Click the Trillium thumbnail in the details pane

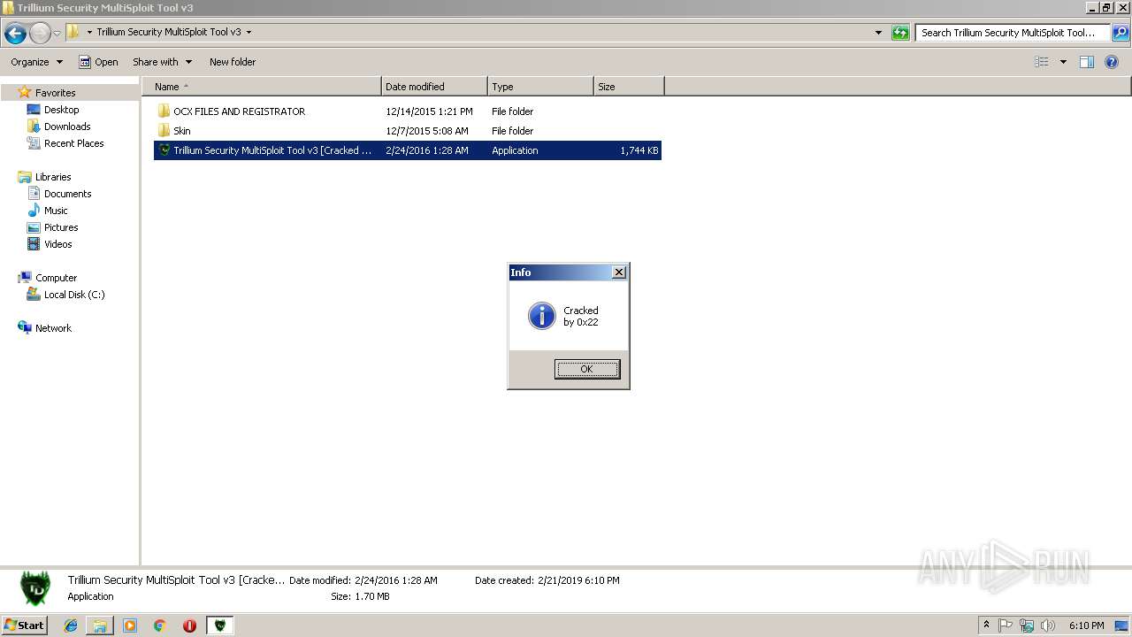click(x=35, y=588)
